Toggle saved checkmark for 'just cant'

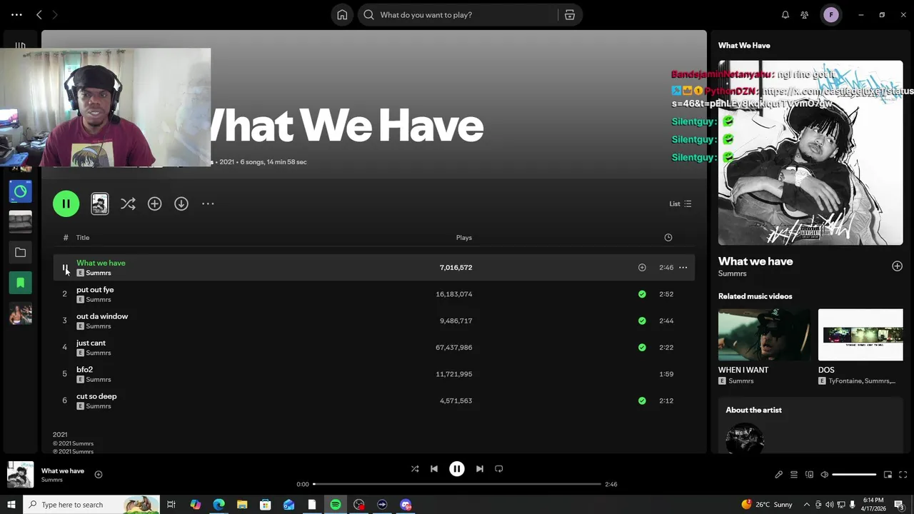tap(642, 348)
